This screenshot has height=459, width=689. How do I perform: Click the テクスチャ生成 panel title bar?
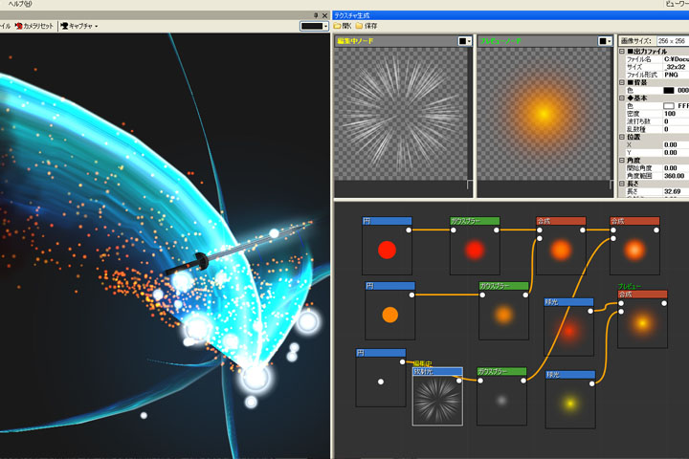(511, 15)
